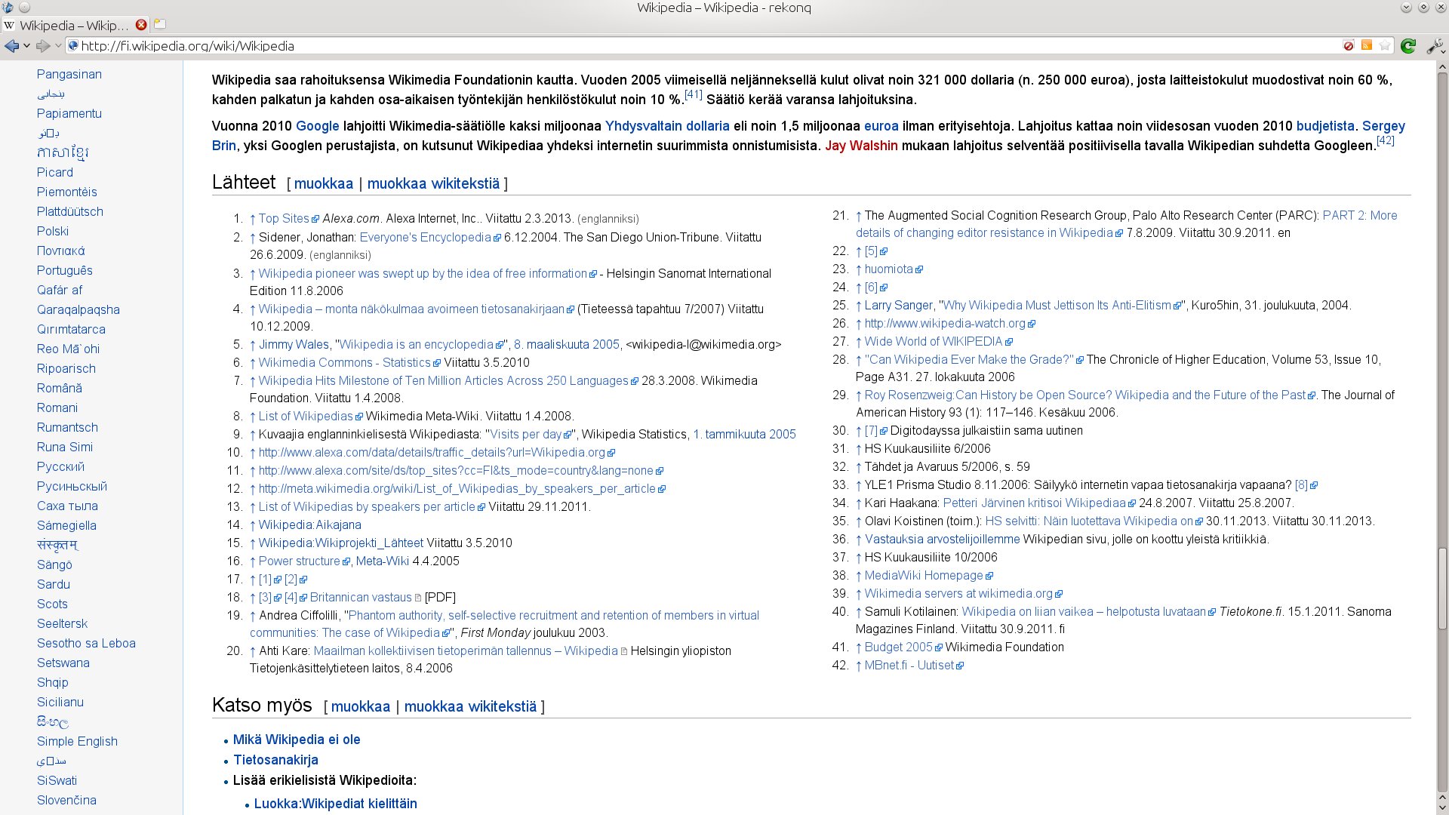
Task: Click 'muokkaa' next to Katso myös heading
Action: point(361,706)
